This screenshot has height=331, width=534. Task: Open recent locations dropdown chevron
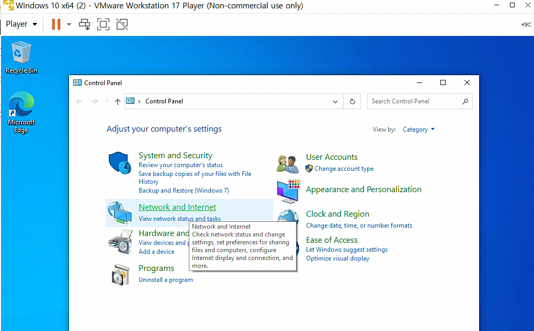[107, 101]
